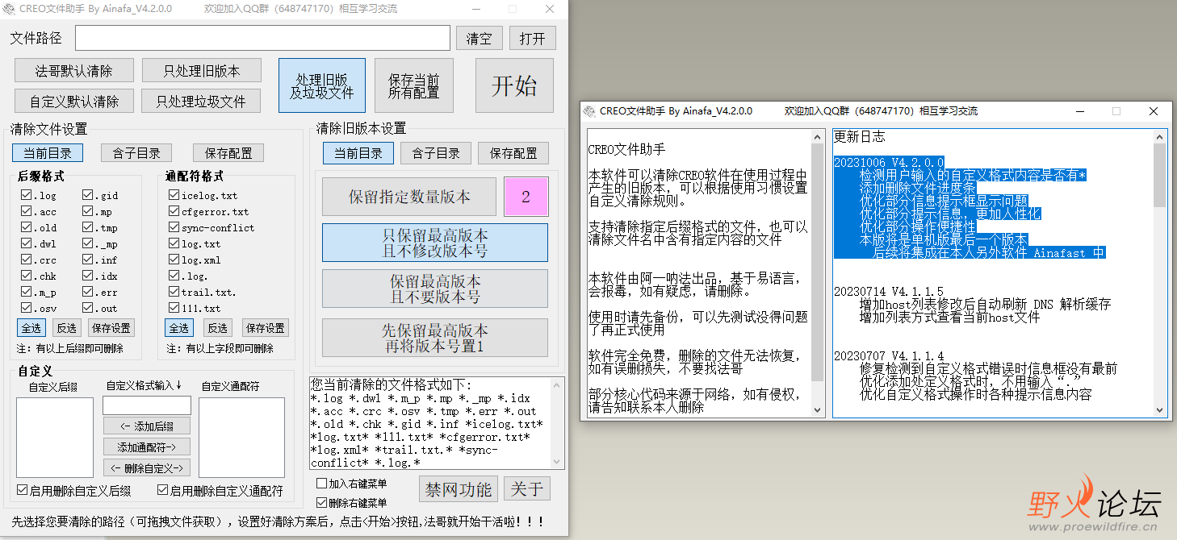This screenshot has height=540, width=1177.
Task: Select 当前目录 under 清除文件设置
Action: click(48, 153)
